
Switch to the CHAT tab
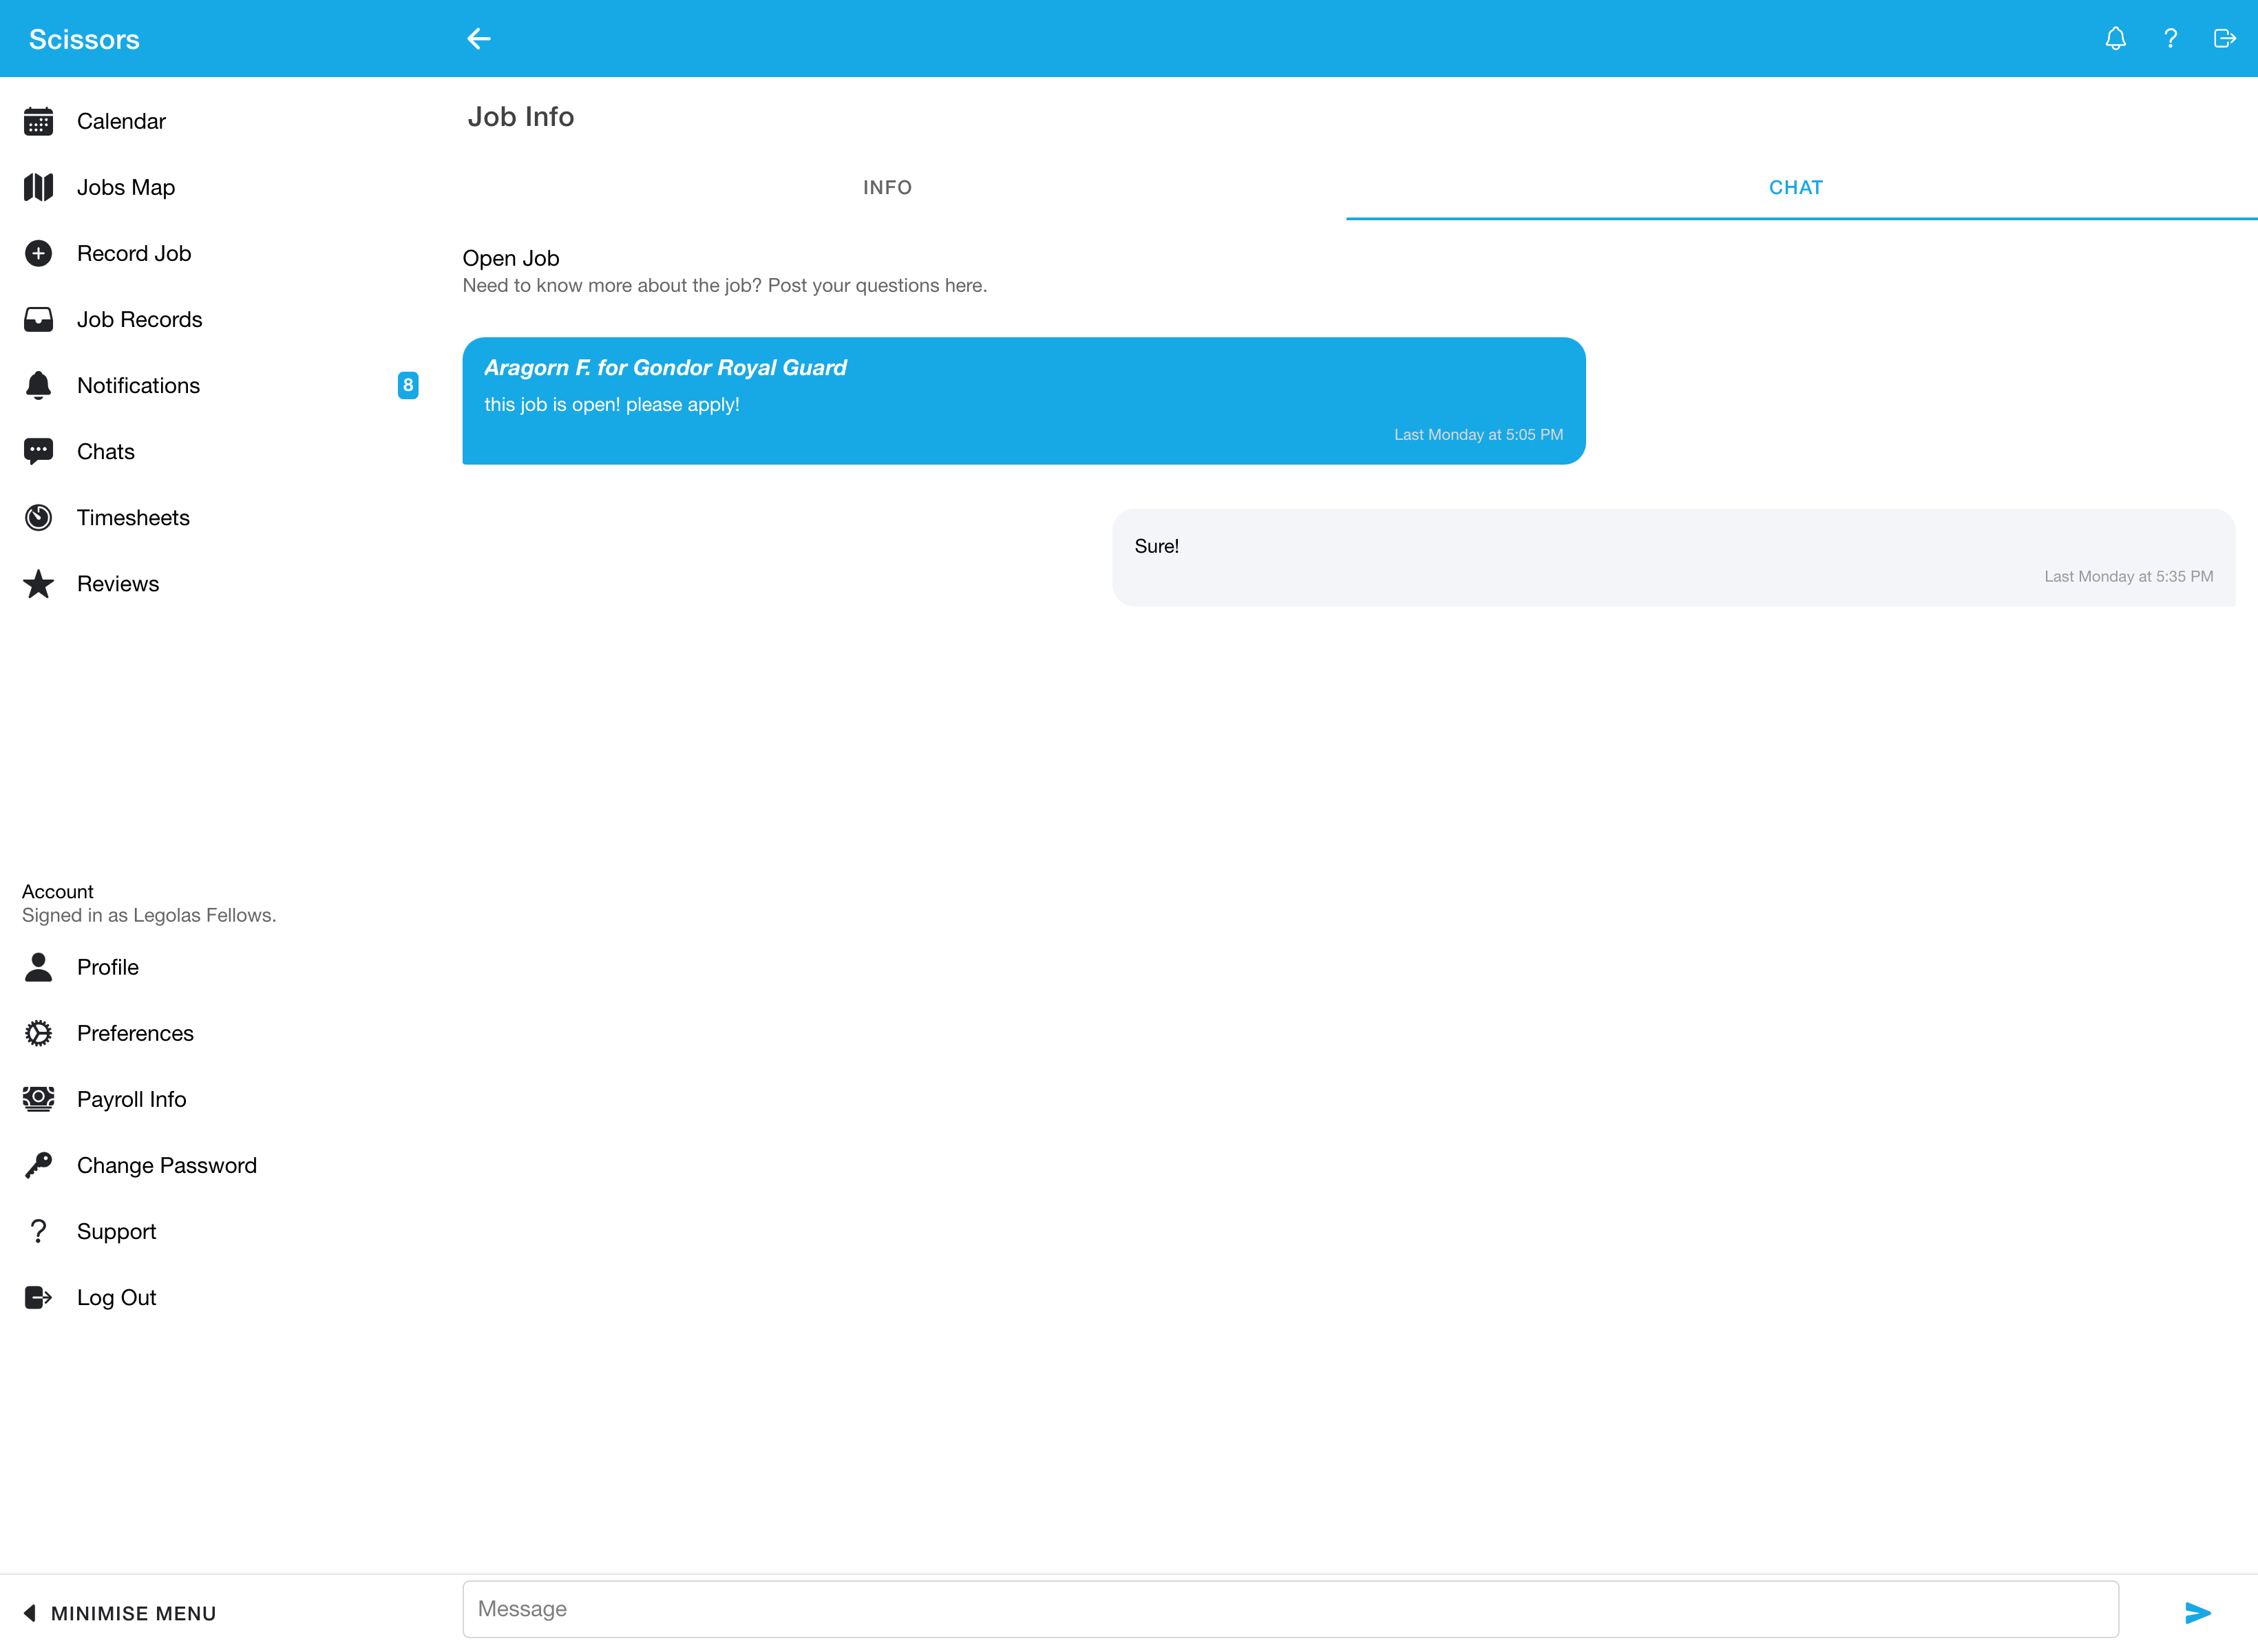pos(1795,187)
